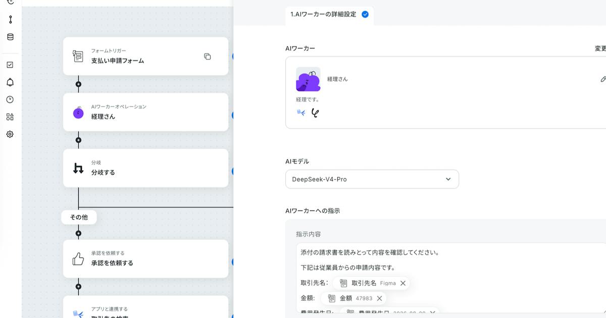Click the app icon on アプリと連携する node
606x318 pixels.
coord(78,314)
